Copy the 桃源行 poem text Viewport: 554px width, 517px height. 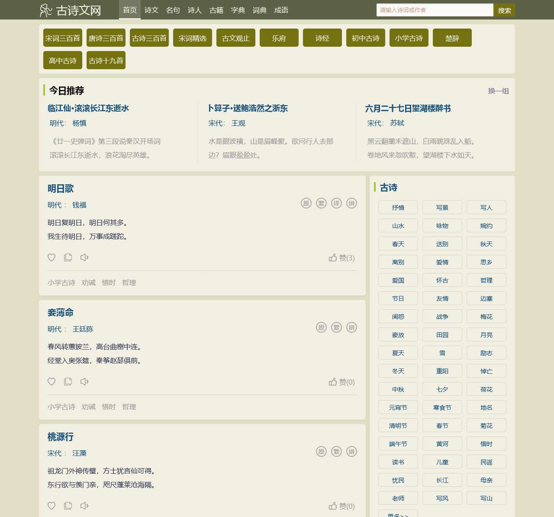click(68, 505)
